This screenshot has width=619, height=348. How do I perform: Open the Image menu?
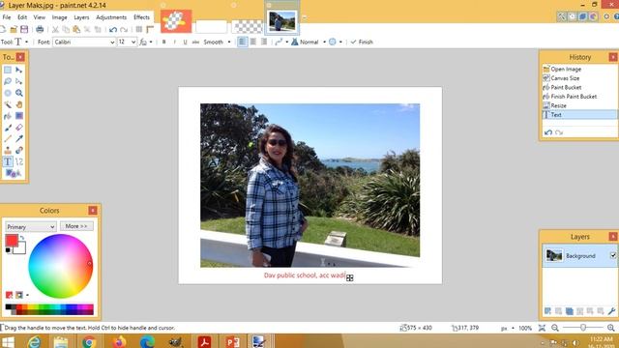59,17
